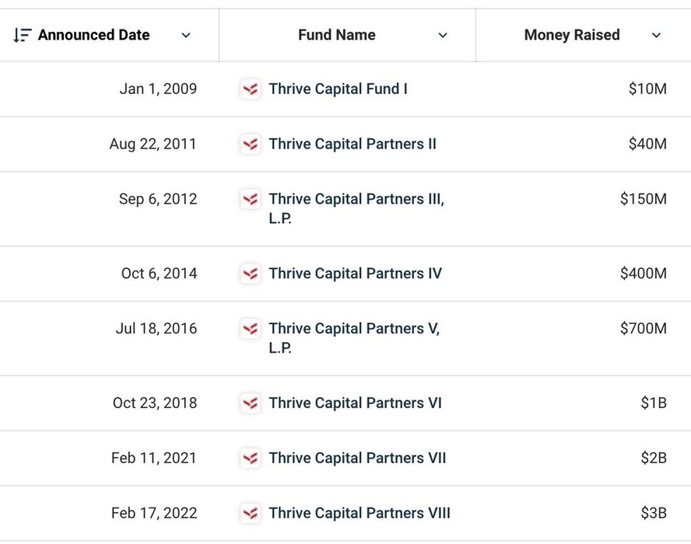Click the sort icon beside Announced Date

tap(23, 35)
